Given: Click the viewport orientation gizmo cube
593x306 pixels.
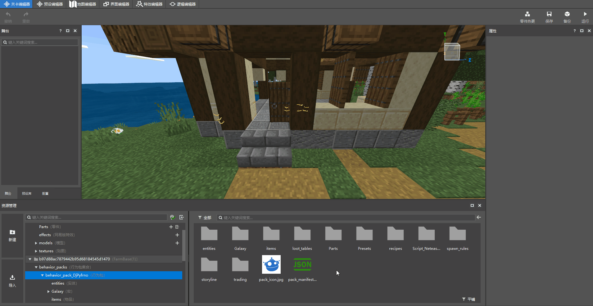Looking at the screenshot, I should (452, 52).
